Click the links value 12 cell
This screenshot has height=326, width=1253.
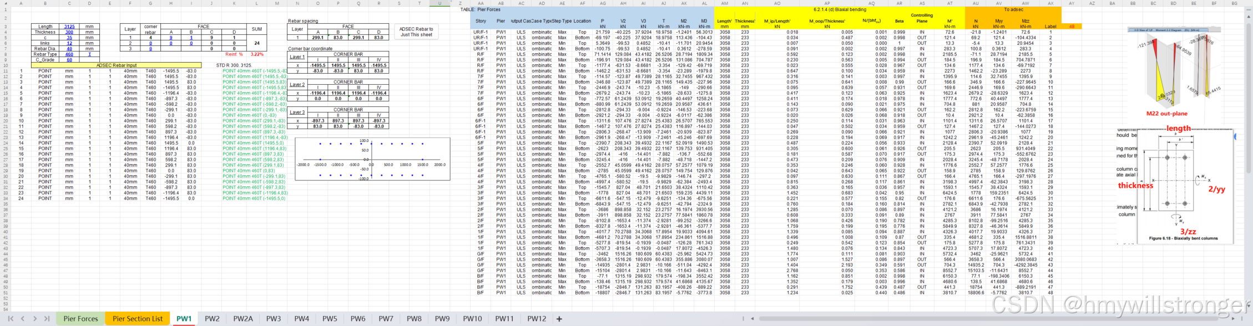click(69, 43)
